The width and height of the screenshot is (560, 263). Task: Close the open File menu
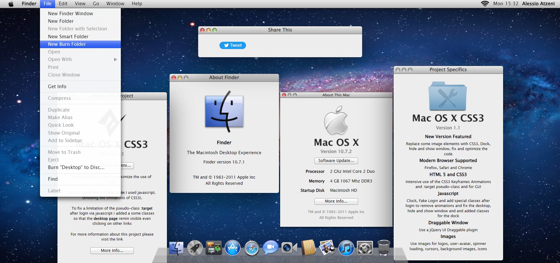pyautogui.click(x=48, y=4)
